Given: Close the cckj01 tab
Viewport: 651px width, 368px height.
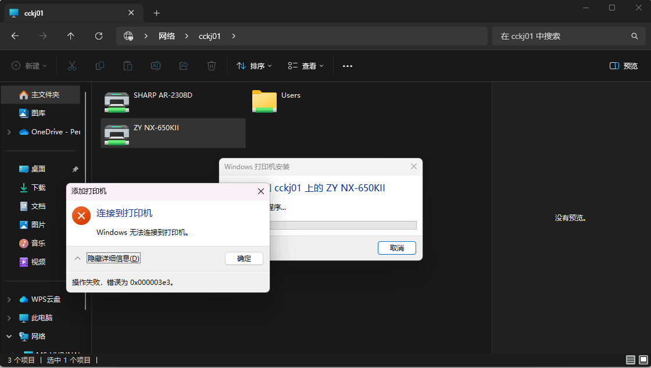Looking at the screenshot, I should pyautogui.click(x=131, y=13).
